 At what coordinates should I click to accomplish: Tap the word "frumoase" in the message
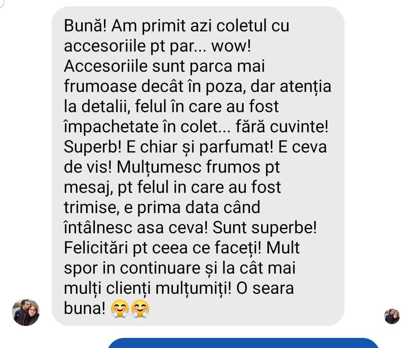[x=100, y=86]
